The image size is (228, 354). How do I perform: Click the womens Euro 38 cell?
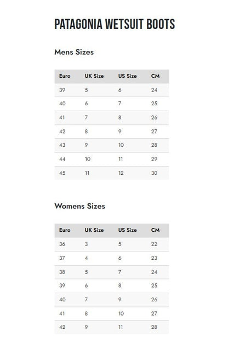point(62,272)
